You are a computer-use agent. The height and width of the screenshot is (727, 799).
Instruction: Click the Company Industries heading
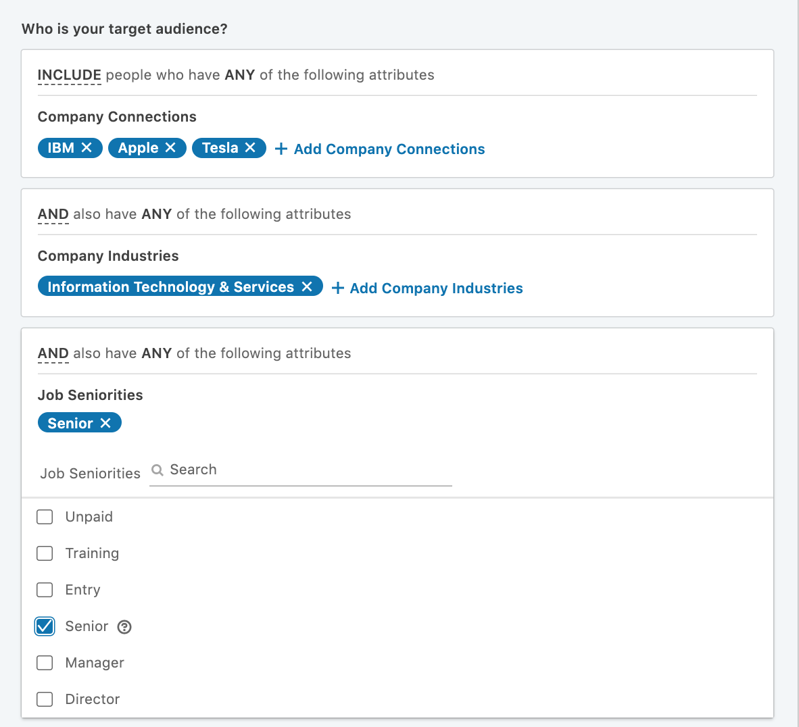click(x=108, y=256)
